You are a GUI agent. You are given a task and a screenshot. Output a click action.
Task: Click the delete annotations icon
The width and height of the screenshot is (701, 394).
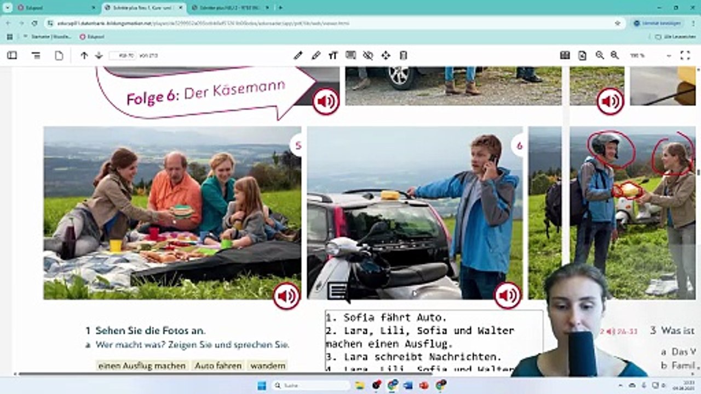click(x=404, y=55)
